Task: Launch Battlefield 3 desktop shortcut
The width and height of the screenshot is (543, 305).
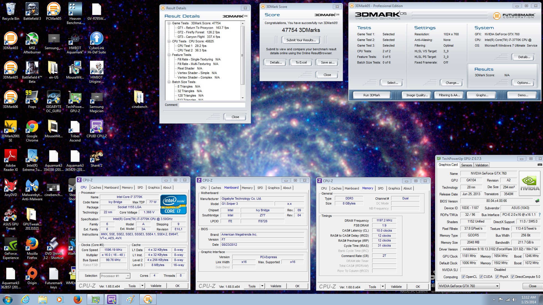Action: coord(32,11)
